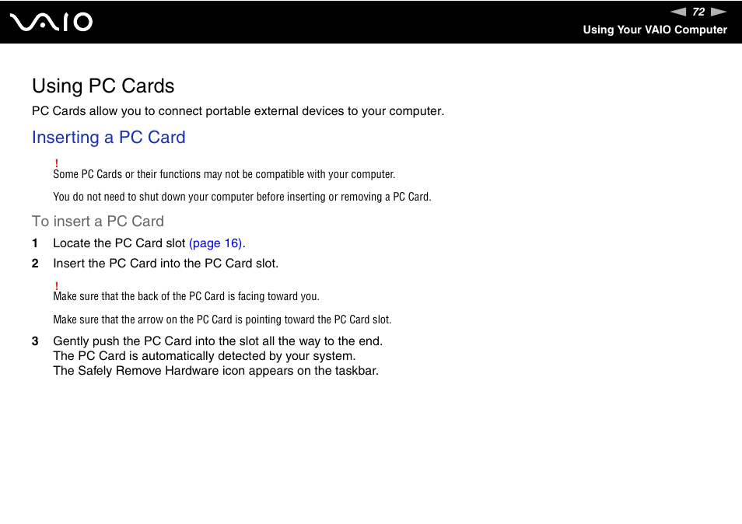Open the (page 16) link

(215, 243)
